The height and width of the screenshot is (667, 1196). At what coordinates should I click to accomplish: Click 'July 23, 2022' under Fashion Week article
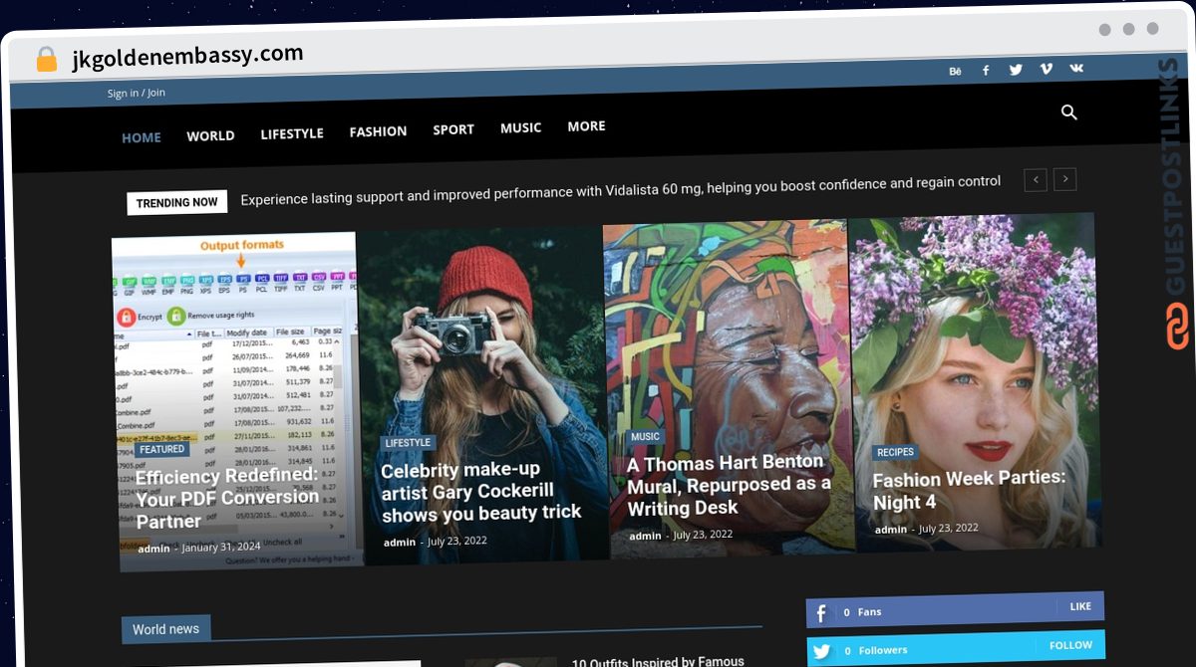949,528
